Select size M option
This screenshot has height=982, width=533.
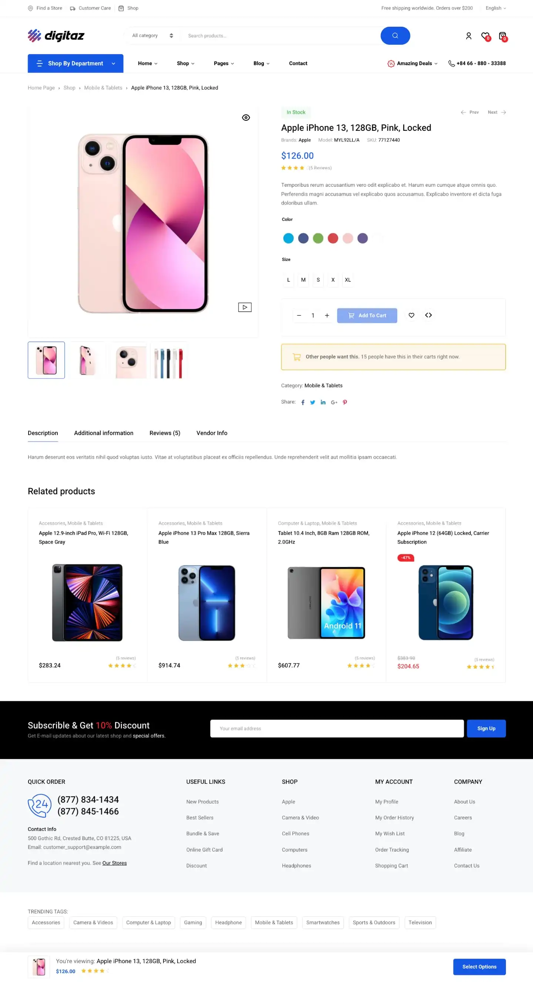pyautogui.click(x=304, y=280)
